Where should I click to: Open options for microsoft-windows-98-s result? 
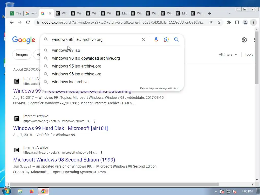[102, 153]
